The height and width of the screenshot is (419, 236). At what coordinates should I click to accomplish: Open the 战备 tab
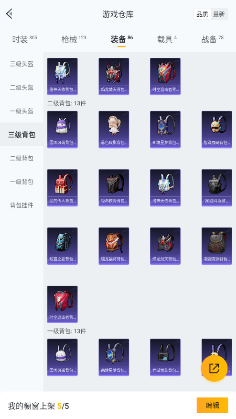(213, 39)
